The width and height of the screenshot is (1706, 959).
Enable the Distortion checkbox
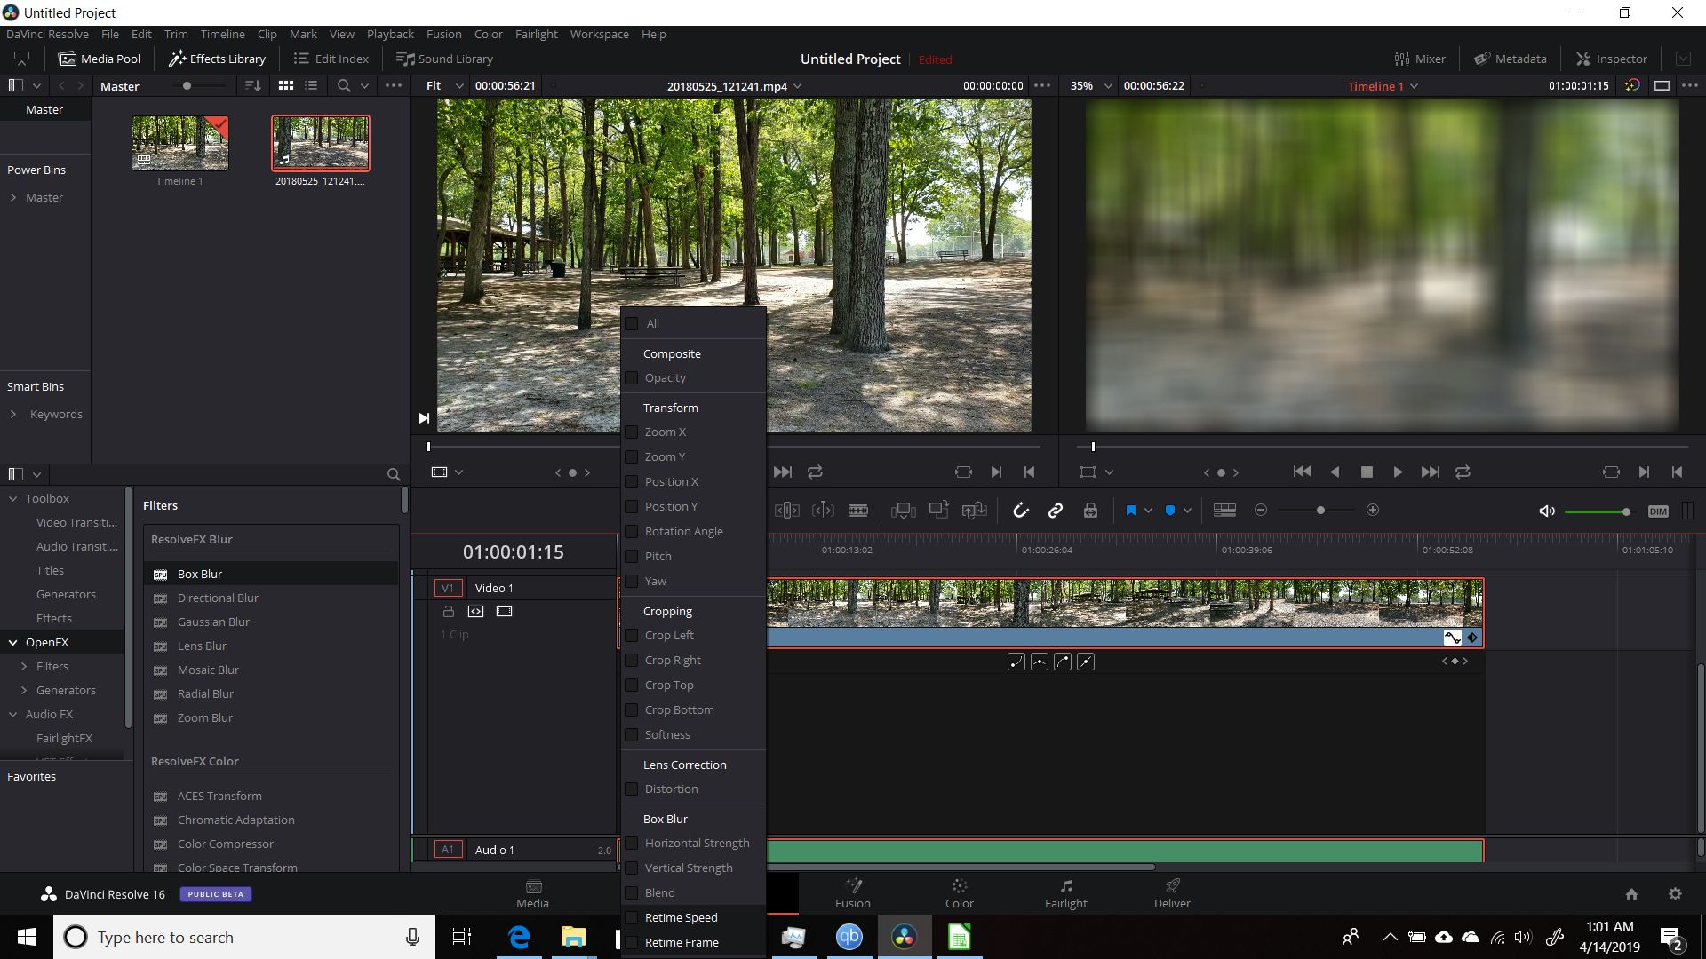[632, 789]
